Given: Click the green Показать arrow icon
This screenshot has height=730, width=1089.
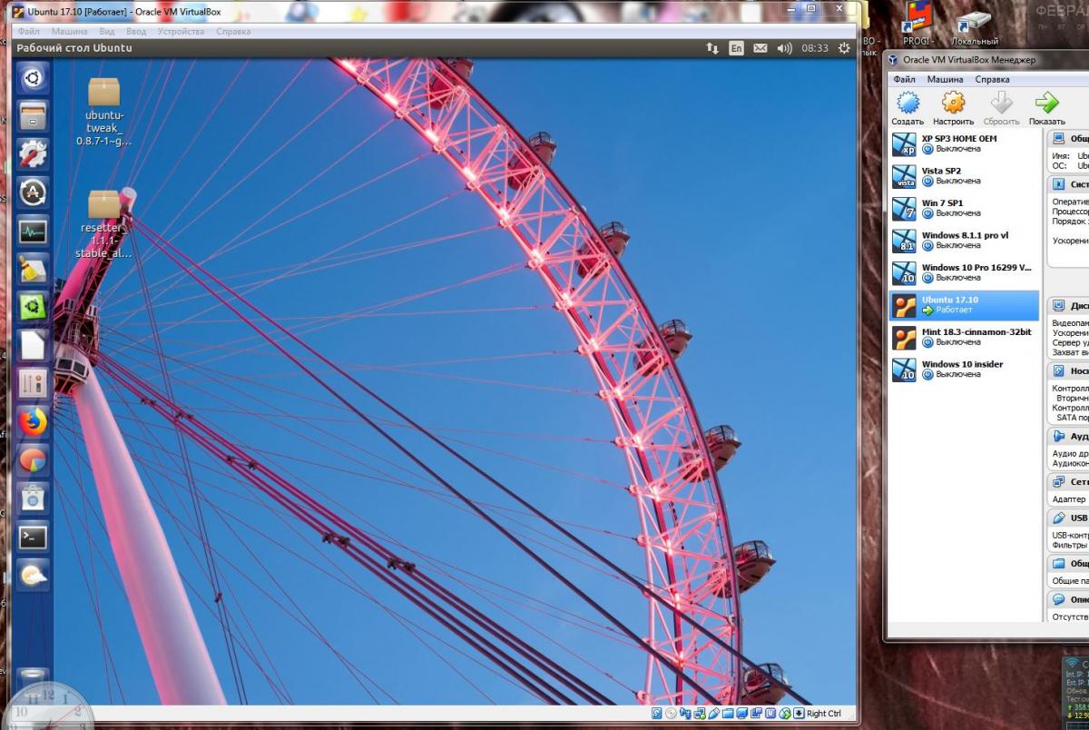Looking at the screenshot, I should 1046,103.
